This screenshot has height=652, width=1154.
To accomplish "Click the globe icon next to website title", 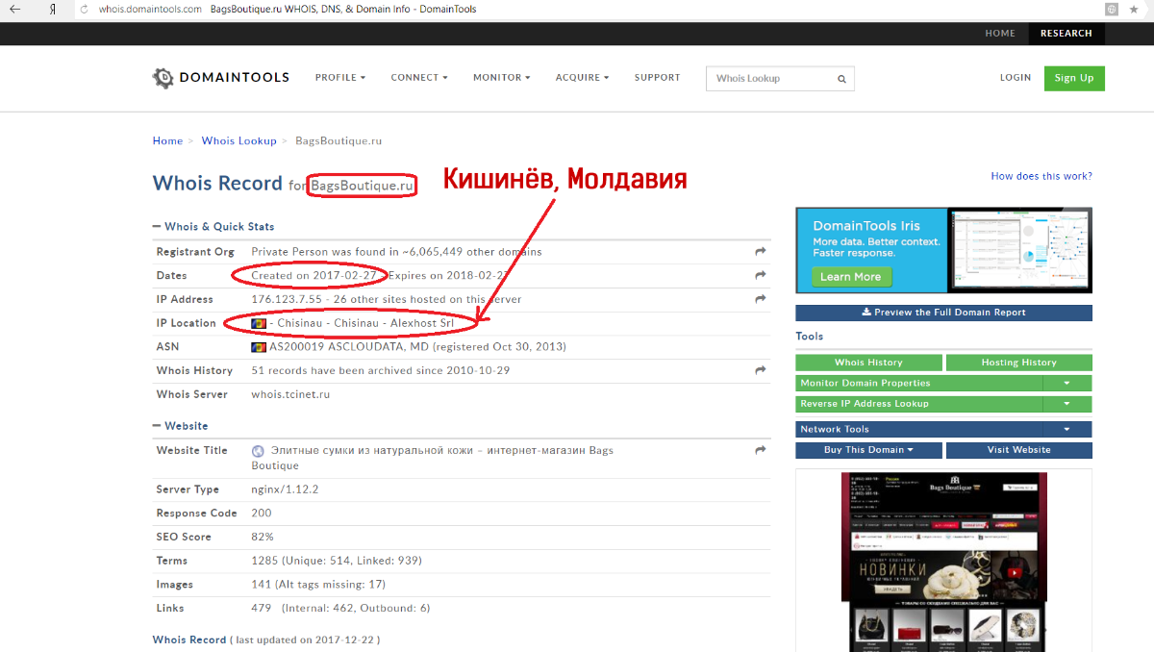I will point(258,450).
